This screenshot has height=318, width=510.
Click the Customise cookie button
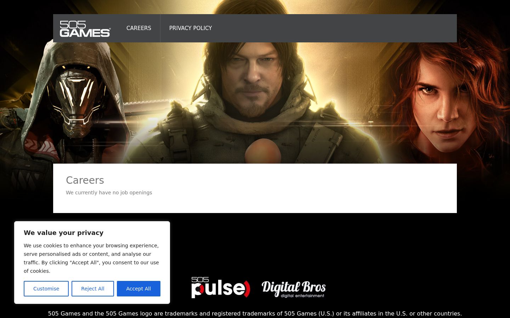(x=46, y=289)
